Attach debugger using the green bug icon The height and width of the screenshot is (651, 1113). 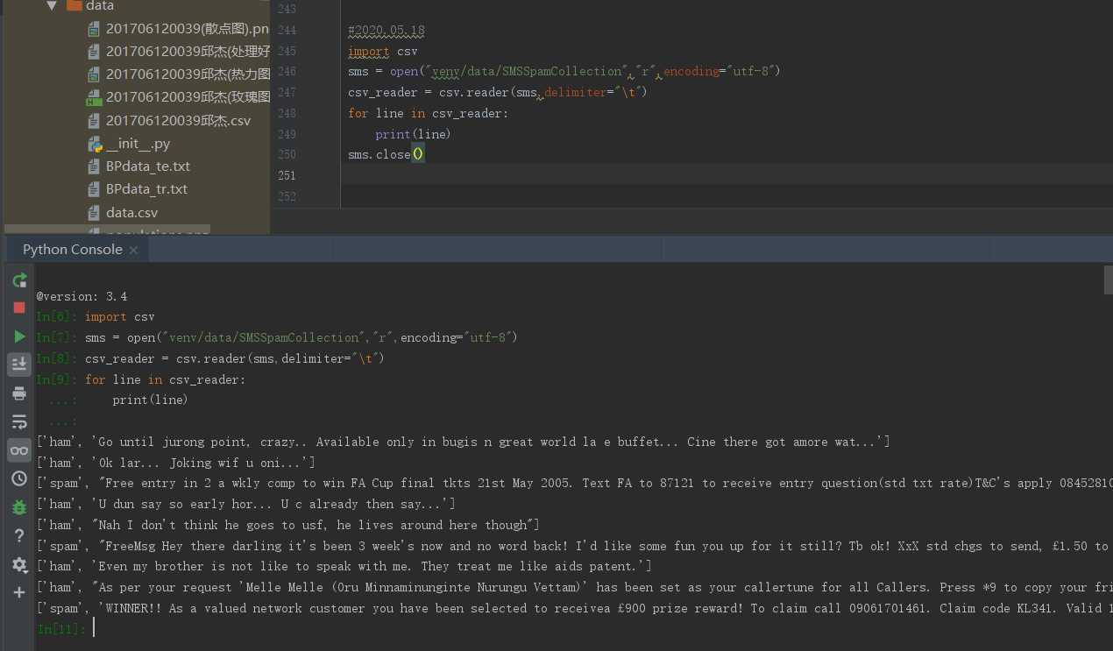point(19,507)
